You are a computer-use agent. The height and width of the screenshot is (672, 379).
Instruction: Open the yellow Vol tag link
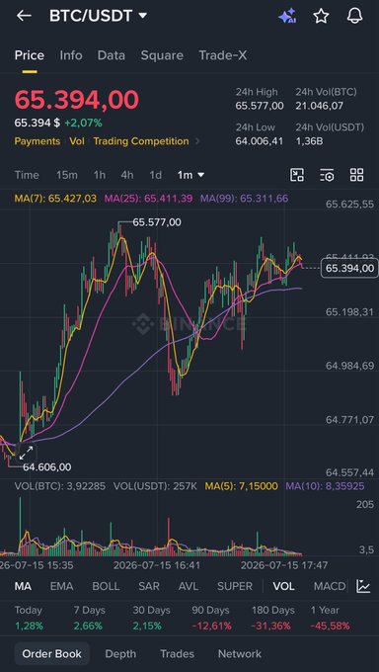(77, 141)
